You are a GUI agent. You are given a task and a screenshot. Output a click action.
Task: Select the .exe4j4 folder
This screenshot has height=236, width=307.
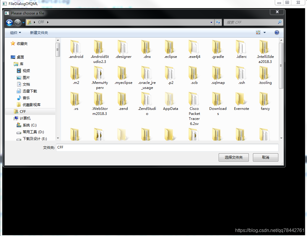pos(194,50)
